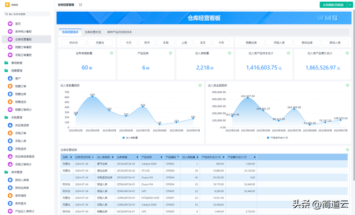The image size is (355, 215).
Task: Click the sidebar name search field
Action: [27, 14]
